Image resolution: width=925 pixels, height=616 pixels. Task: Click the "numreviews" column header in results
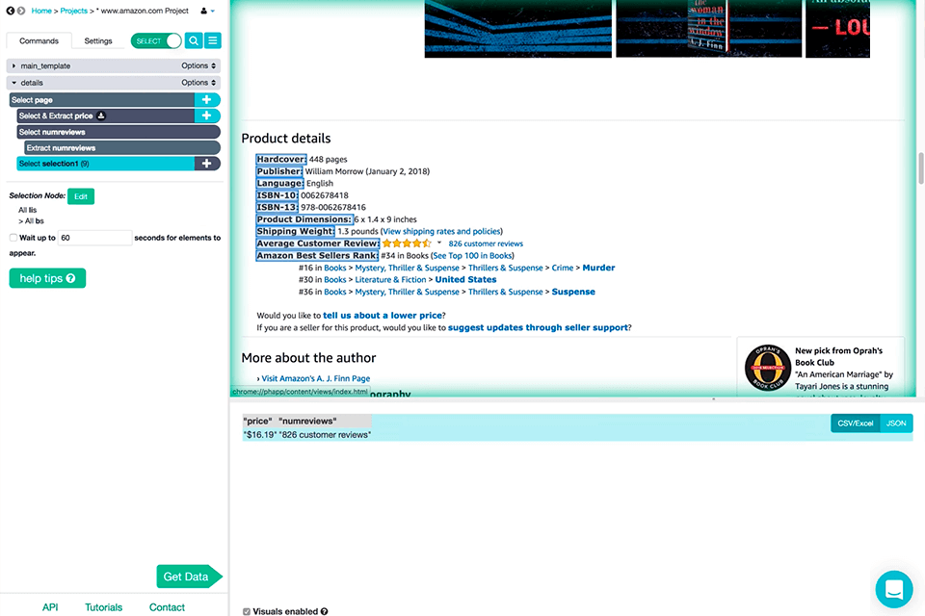(307, 421)
